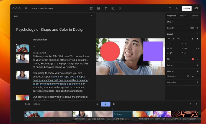The height and width of the screenshot is (124, 206).
Task: Add text with the T tool
Action: point(105,8)
